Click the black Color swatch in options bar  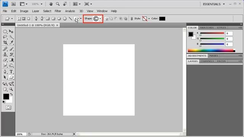(x=162, y=19)
